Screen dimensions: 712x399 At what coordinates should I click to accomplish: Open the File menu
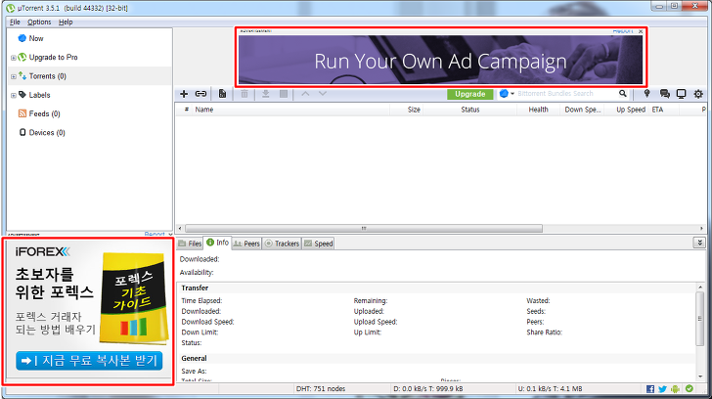(x=15, y=22)
